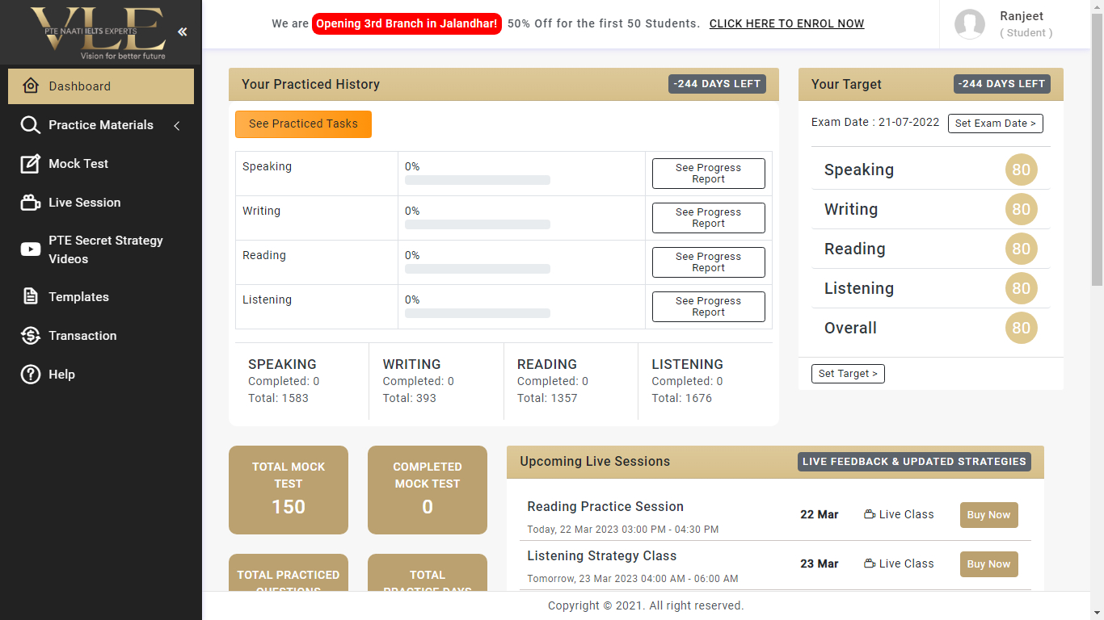Click the Live Class icon for Reading Practice Session
Viewport: 1104px width, 620px height.
(869, 513)
